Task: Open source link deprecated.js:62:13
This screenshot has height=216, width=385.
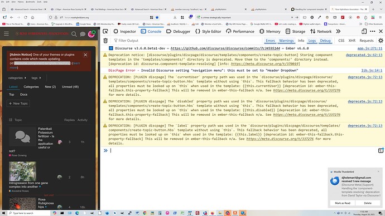Action: [364, 55]
